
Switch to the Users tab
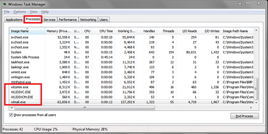104,20
